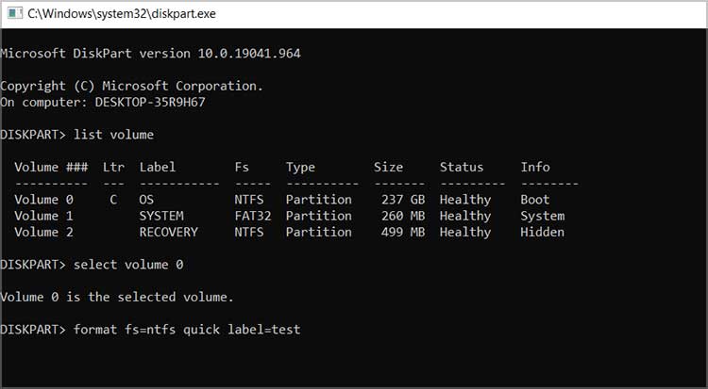Screen dimensions: 708x389
Task: Click the '237 GB' size value
Action: pyautogui.click(x=403, y=200)
